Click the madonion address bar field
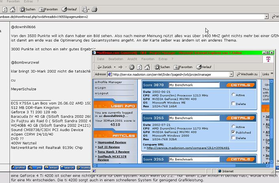This screenshot has width=279, height=183. coord(171,74)
